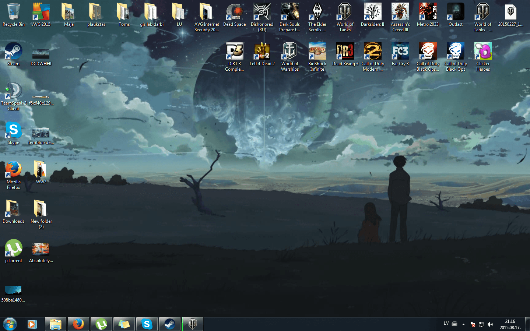530x331 pixels.
Task: Open the volume speaker control in tray
Action: tap(490, 324)
